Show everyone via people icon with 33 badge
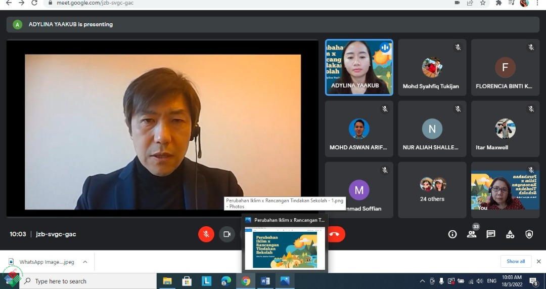 (x=472, y=234)
